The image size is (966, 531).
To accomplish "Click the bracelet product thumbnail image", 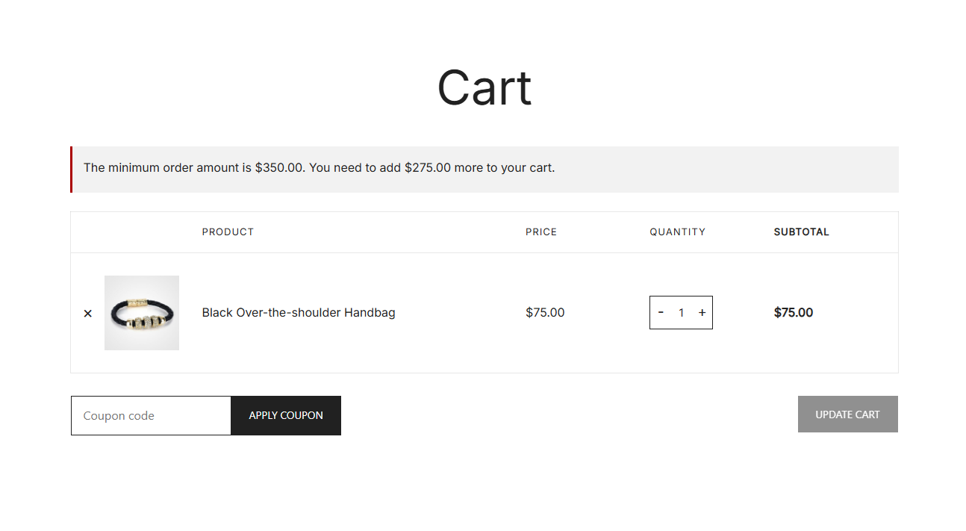I will click(142, 313).
